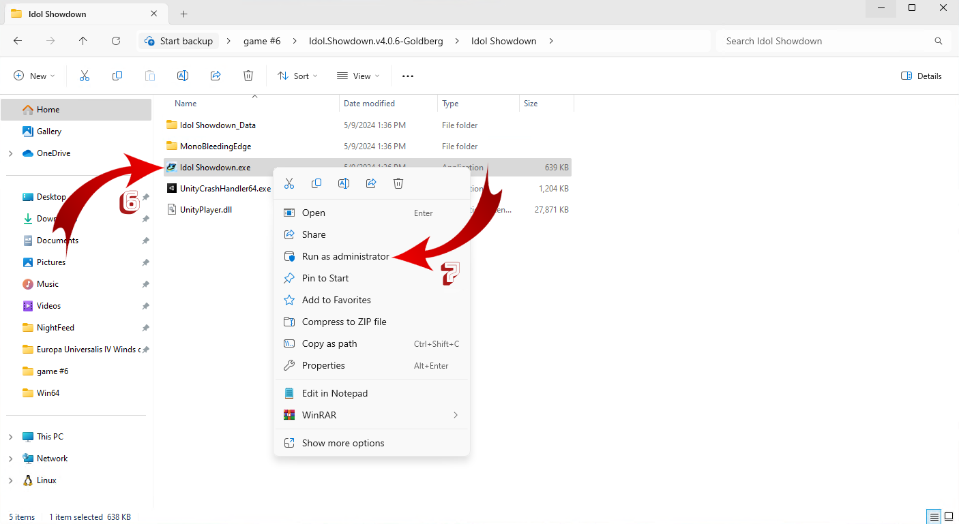
Task: Go up one folder level
Action: pos(83,41)
